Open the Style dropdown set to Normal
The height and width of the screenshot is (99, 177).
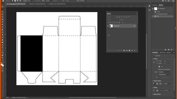49,1
